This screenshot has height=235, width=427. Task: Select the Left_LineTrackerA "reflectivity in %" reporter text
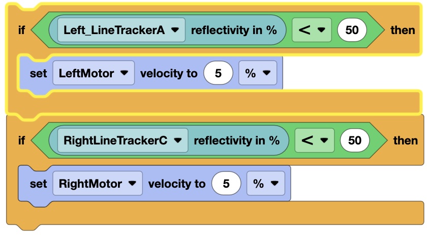233,30
